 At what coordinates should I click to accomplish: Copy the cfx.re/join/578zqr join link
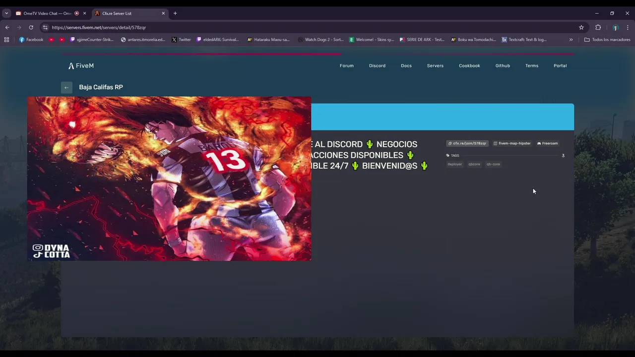click(467, 143)
